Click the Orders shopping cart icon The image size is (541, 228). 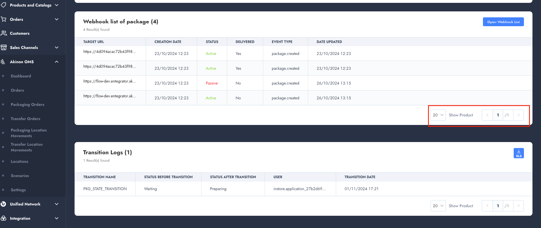(x=4, y=19)
